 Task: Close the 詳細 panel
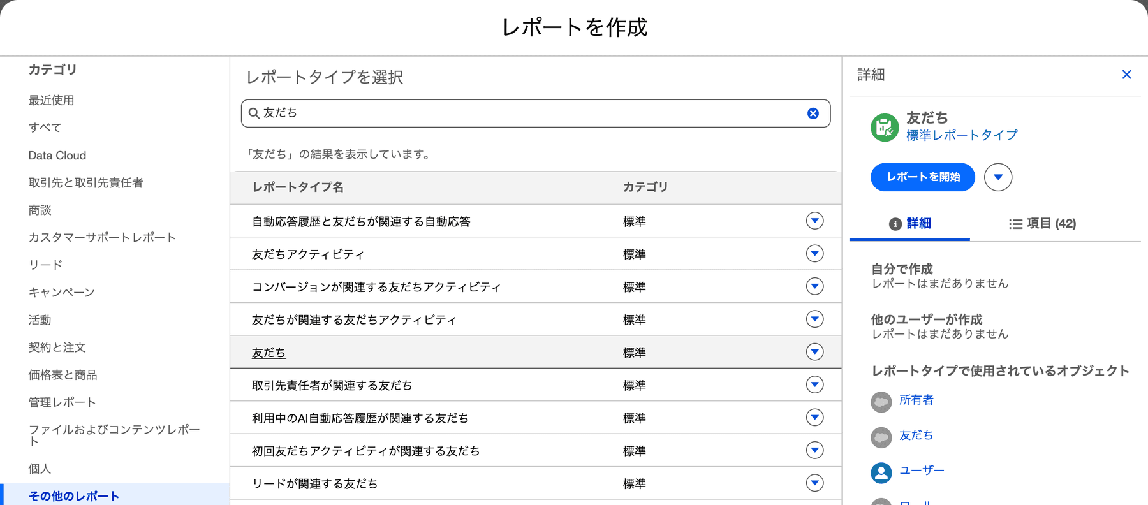coord(1126,75)
